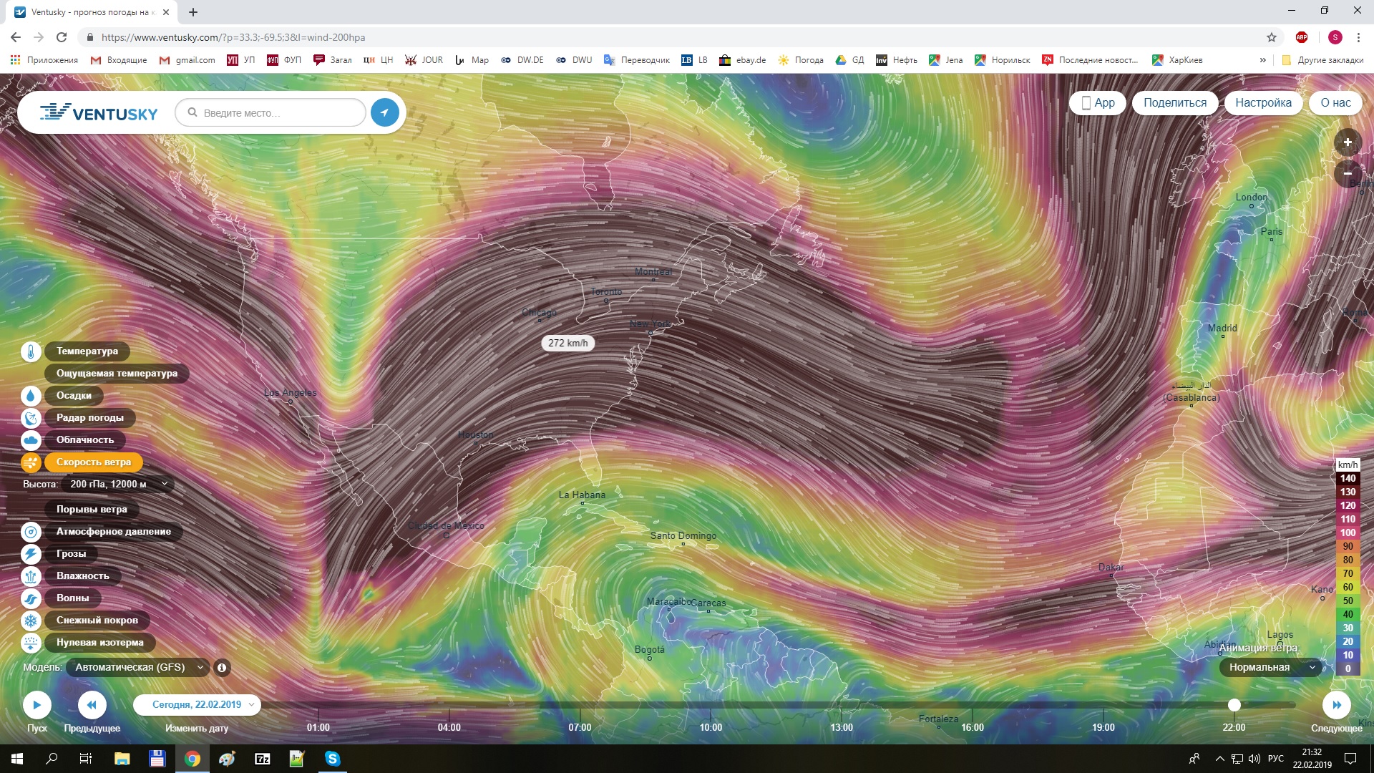Click the cloud cover icon
The width and height of the screenshot is (1374, 773).
pos(31,440)
